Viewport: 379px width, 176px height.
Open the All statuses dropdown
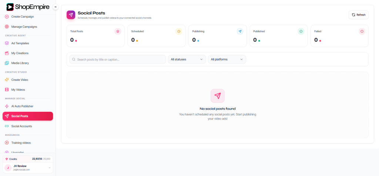pyautogui.click(x=187, y=59)
